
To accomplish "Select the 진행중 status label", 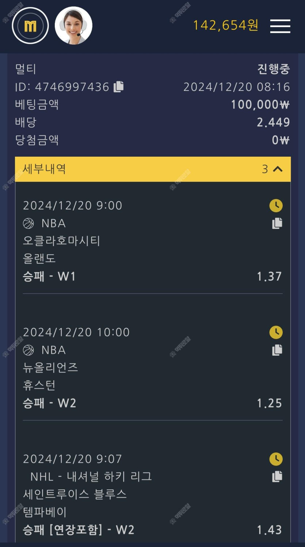I will 273,69.
